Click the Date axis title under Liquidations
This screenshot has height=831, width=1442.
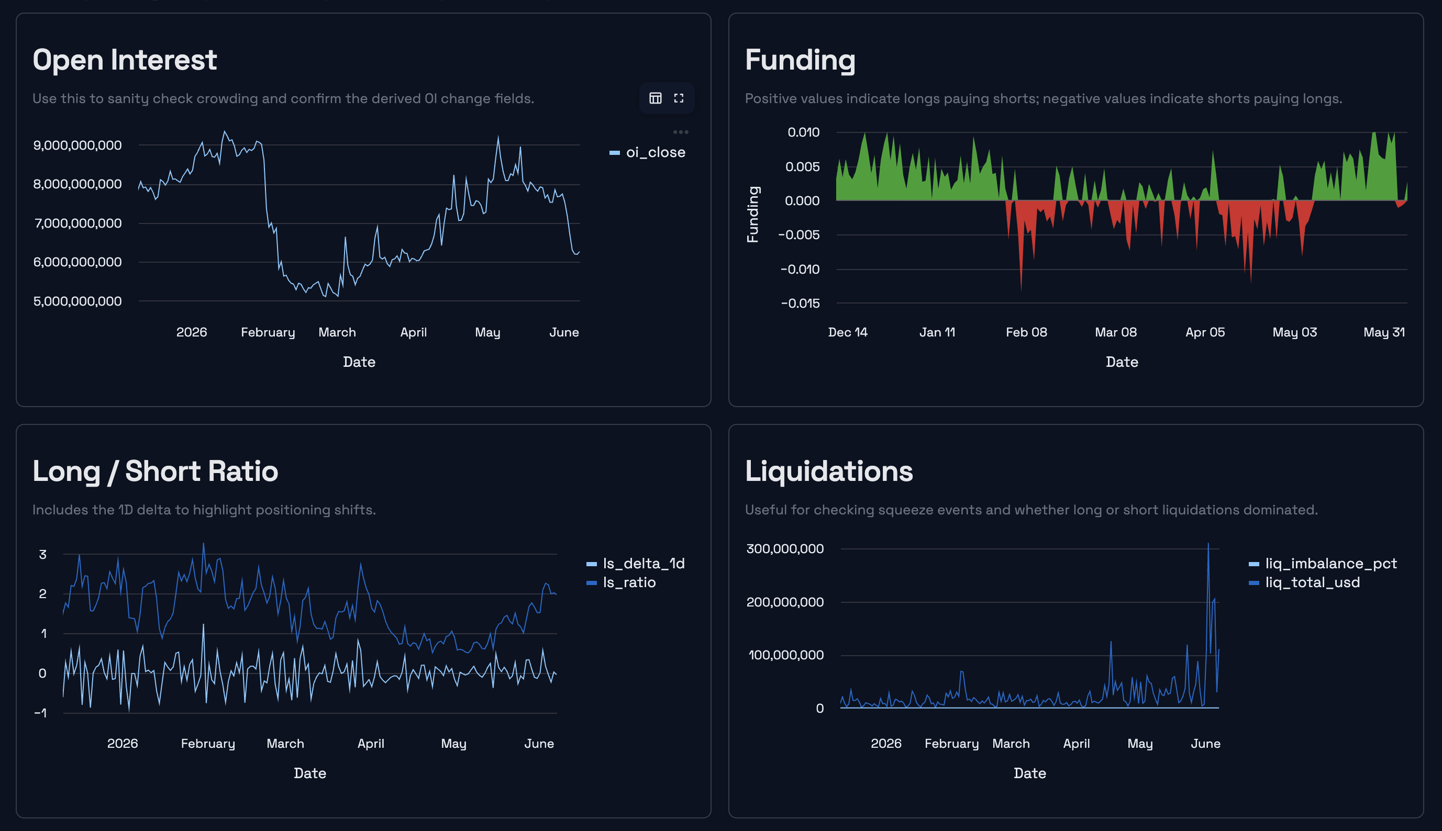(1030, 773)
